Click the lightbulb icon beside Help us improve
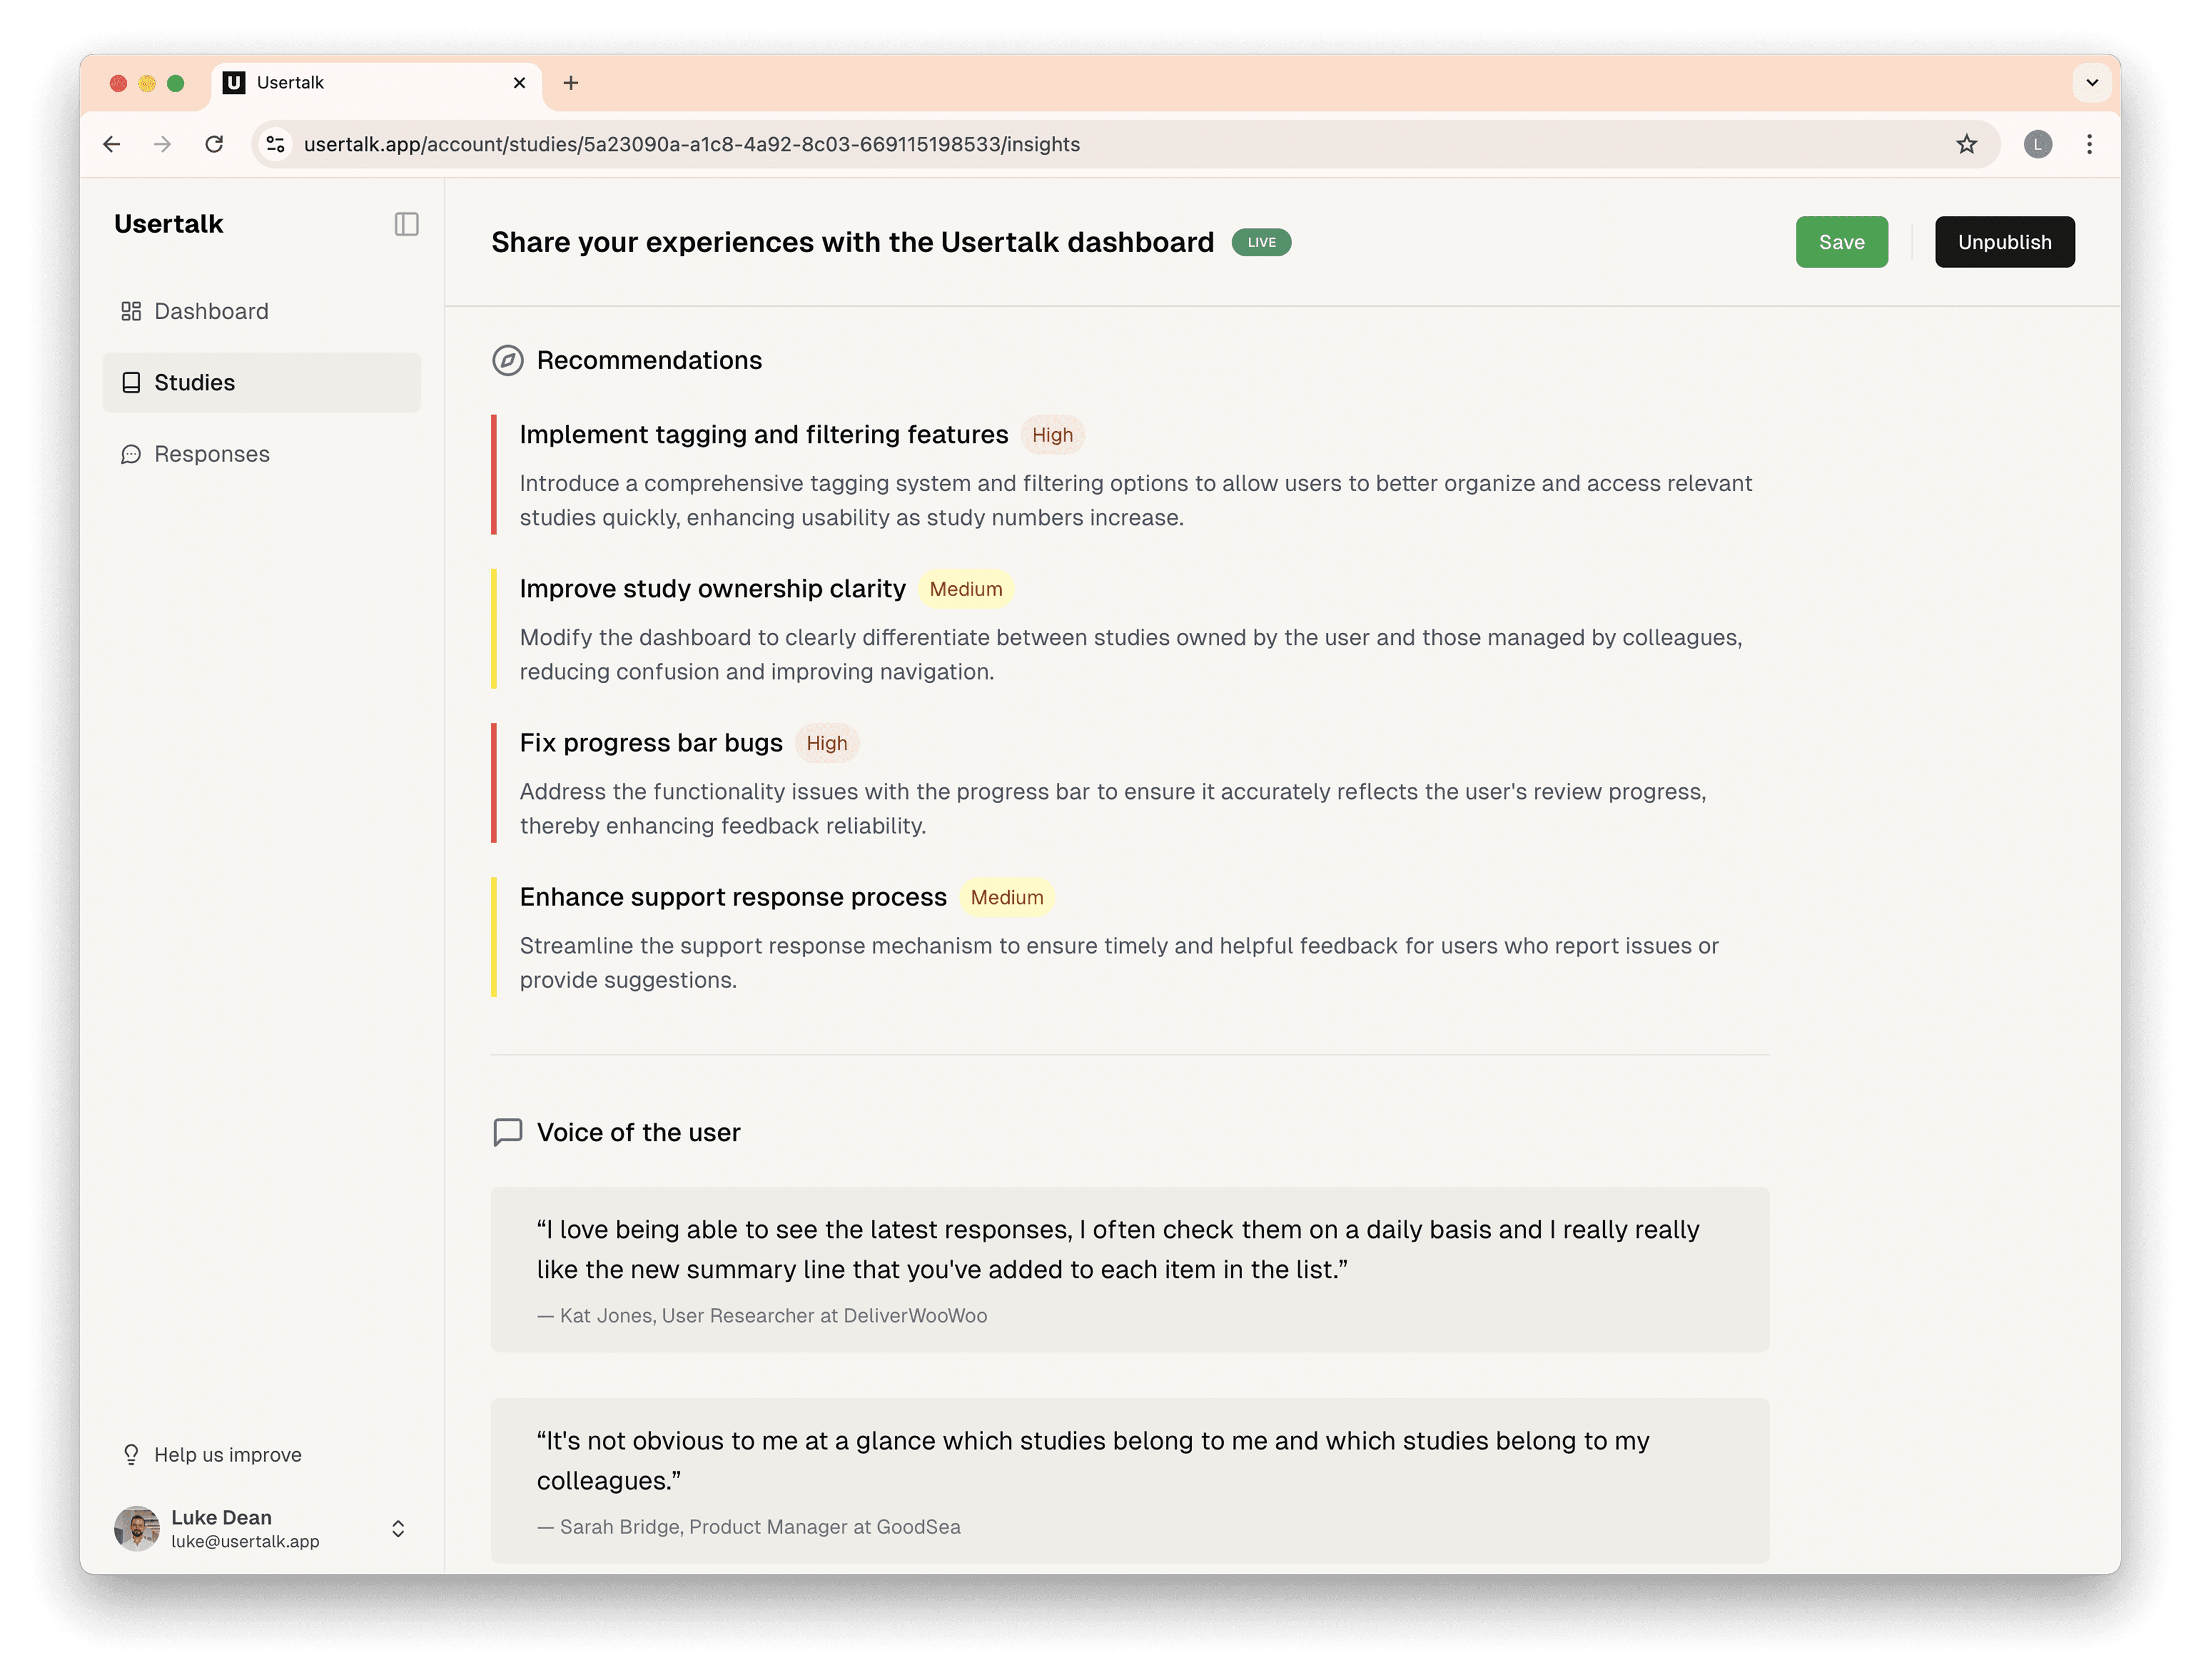The height and width of the screenshot is (1680, 2201). point(131,1455)
